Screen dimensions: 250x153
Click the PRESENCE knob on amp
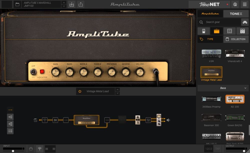click(x=112, y=72)
